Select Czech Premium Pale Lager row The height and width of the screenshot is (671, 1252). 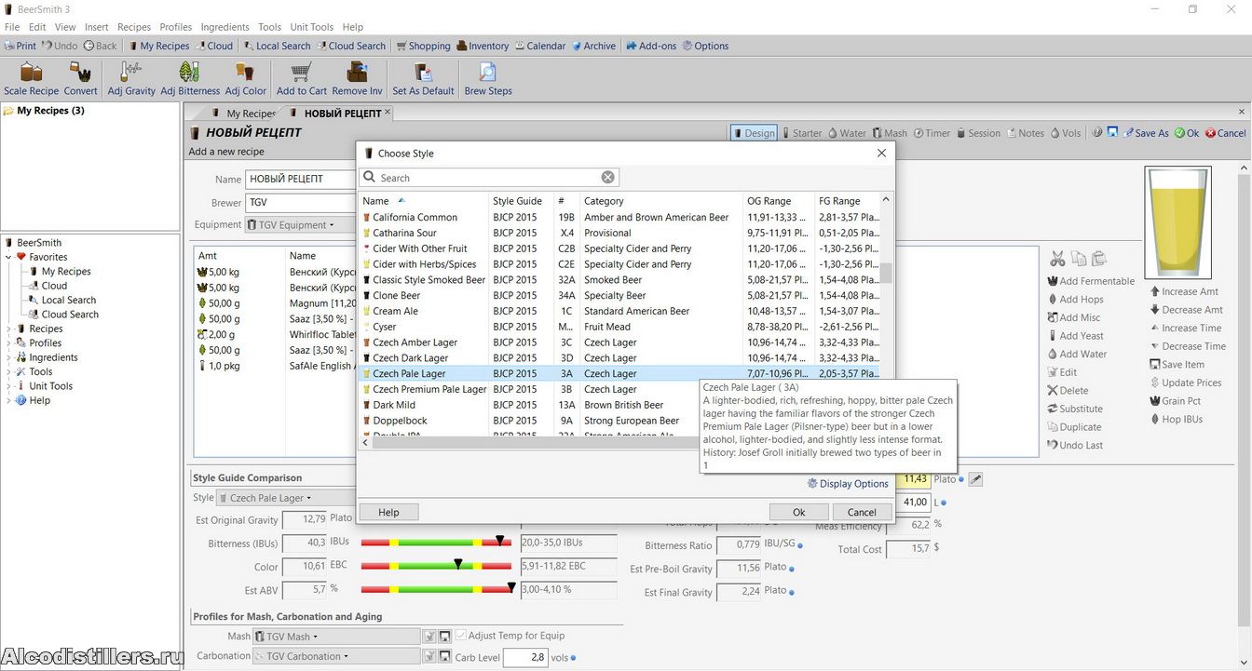coord(429,389)
